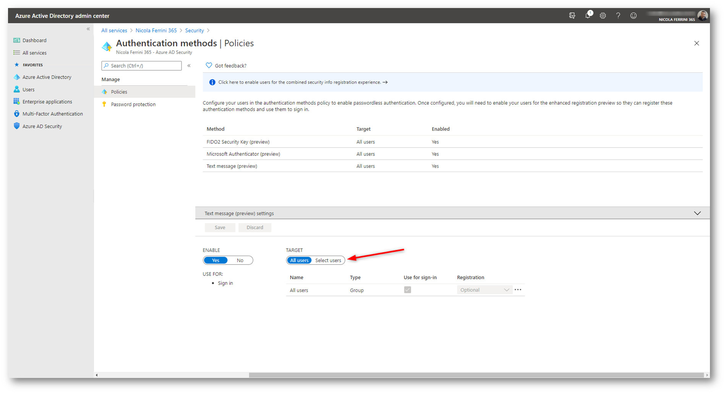Set Enable toggle to No
726x394 pixels.
pos(240,260)
